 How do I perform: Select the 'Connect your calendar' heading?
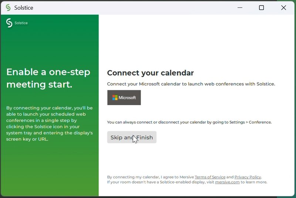(x=150, y=73)
